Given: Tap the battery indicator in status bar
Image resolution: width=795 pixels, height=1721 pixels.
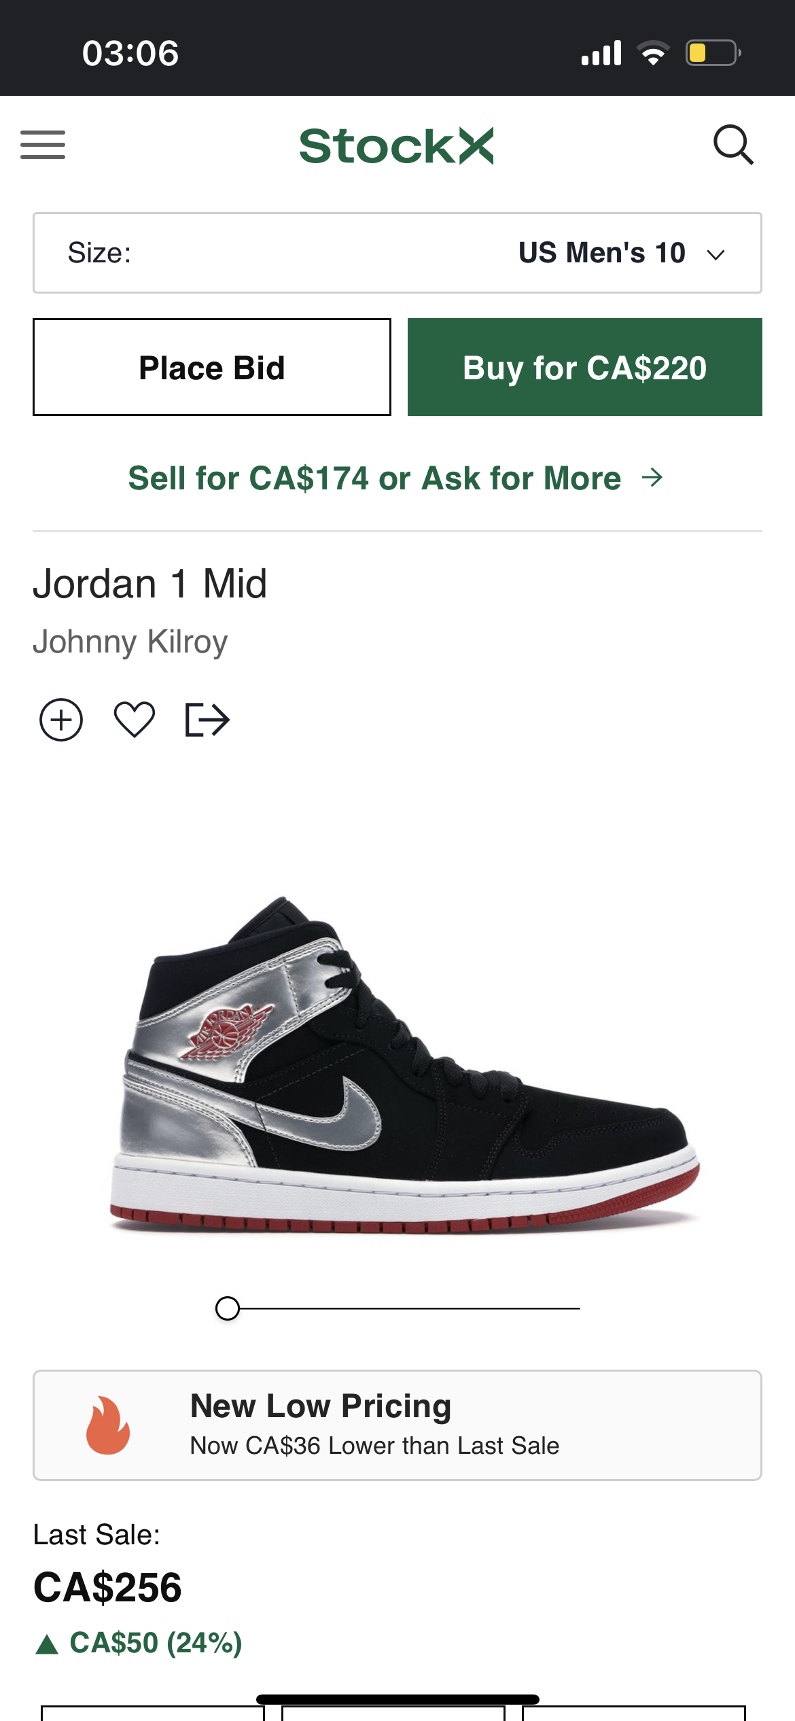Looking at the screenshot, I should [713, 53].
